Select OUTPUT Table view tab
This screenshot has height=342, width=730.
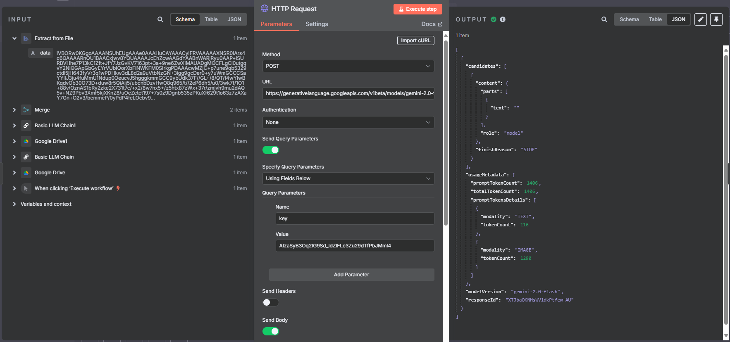pos(655,19)
